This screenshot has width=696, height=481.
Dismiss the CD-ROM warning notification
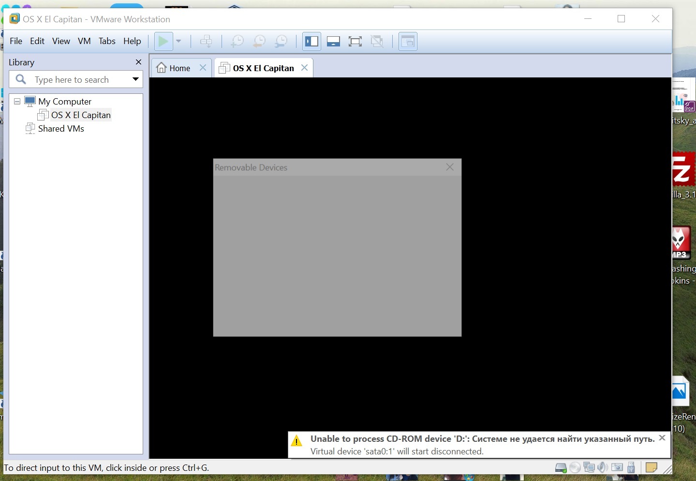[x=663, y=438]
